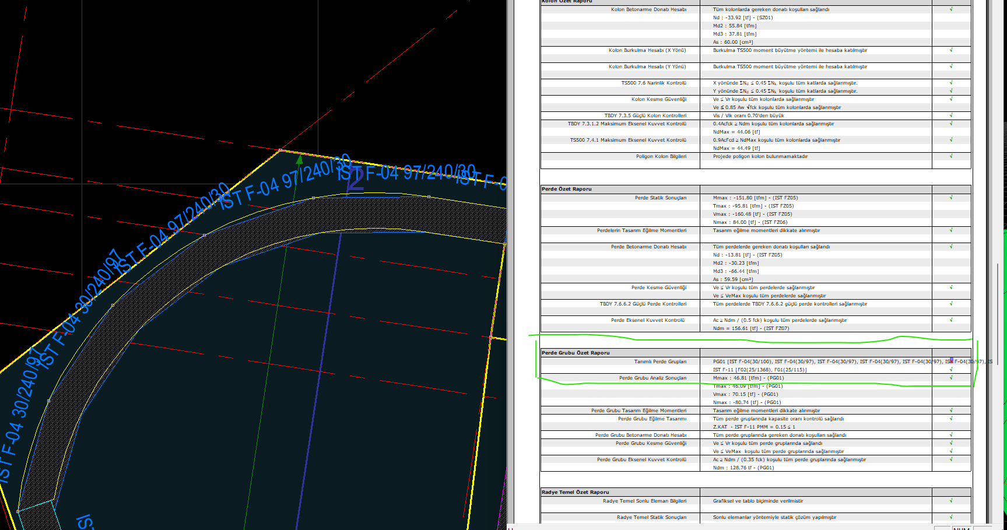The height and width of the screenshot is (530, 1007).
Task: Click the green check beside Kolon Betonarme Donatı Hesabı
Action: coord(951,9)
